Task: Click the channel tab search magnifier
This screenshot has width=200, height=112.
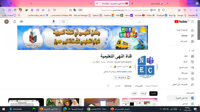Action: tap(108, 86)
